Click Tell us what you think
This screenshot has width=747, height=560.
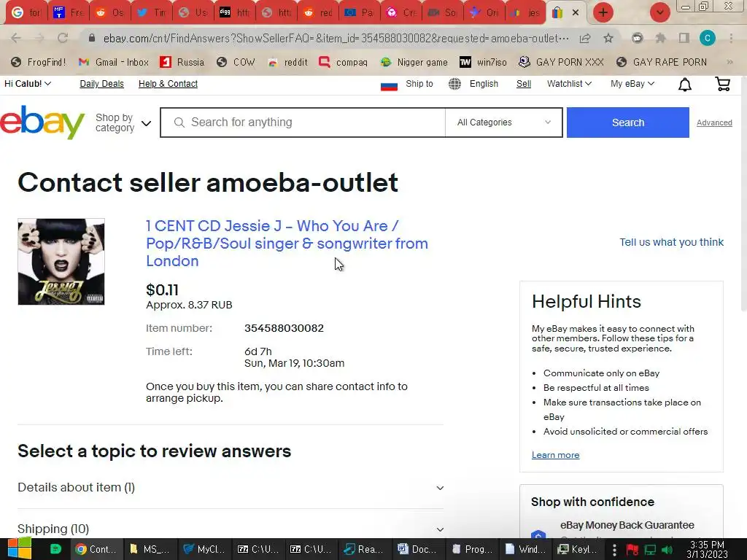click(671, 242)
